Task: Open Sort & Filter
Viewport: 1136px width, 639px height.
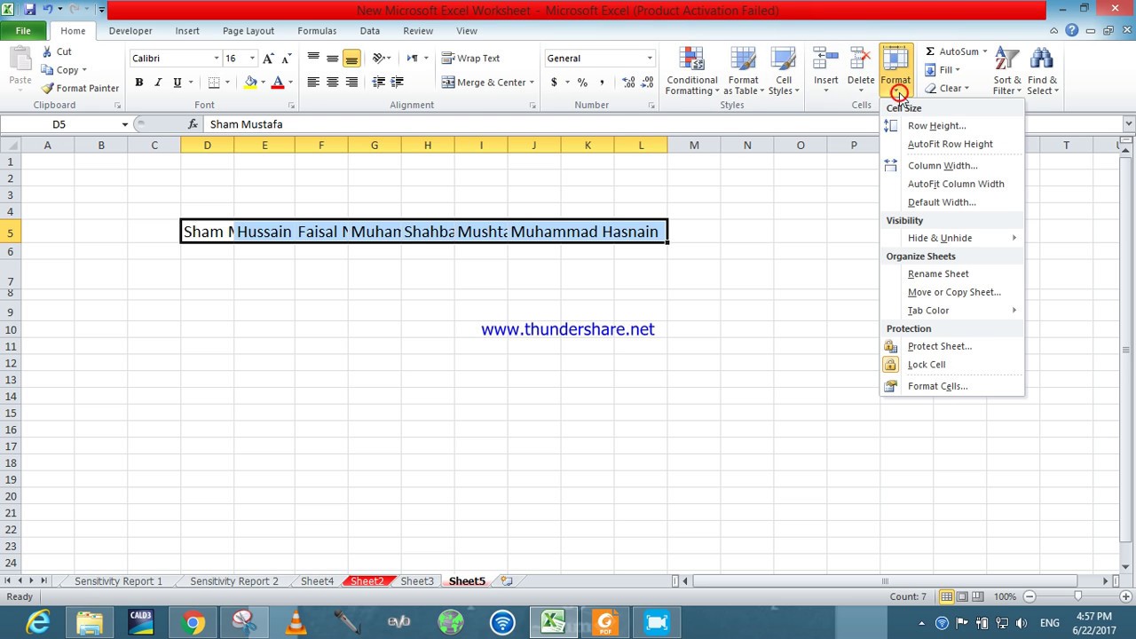Action: tap(1006, 71)
